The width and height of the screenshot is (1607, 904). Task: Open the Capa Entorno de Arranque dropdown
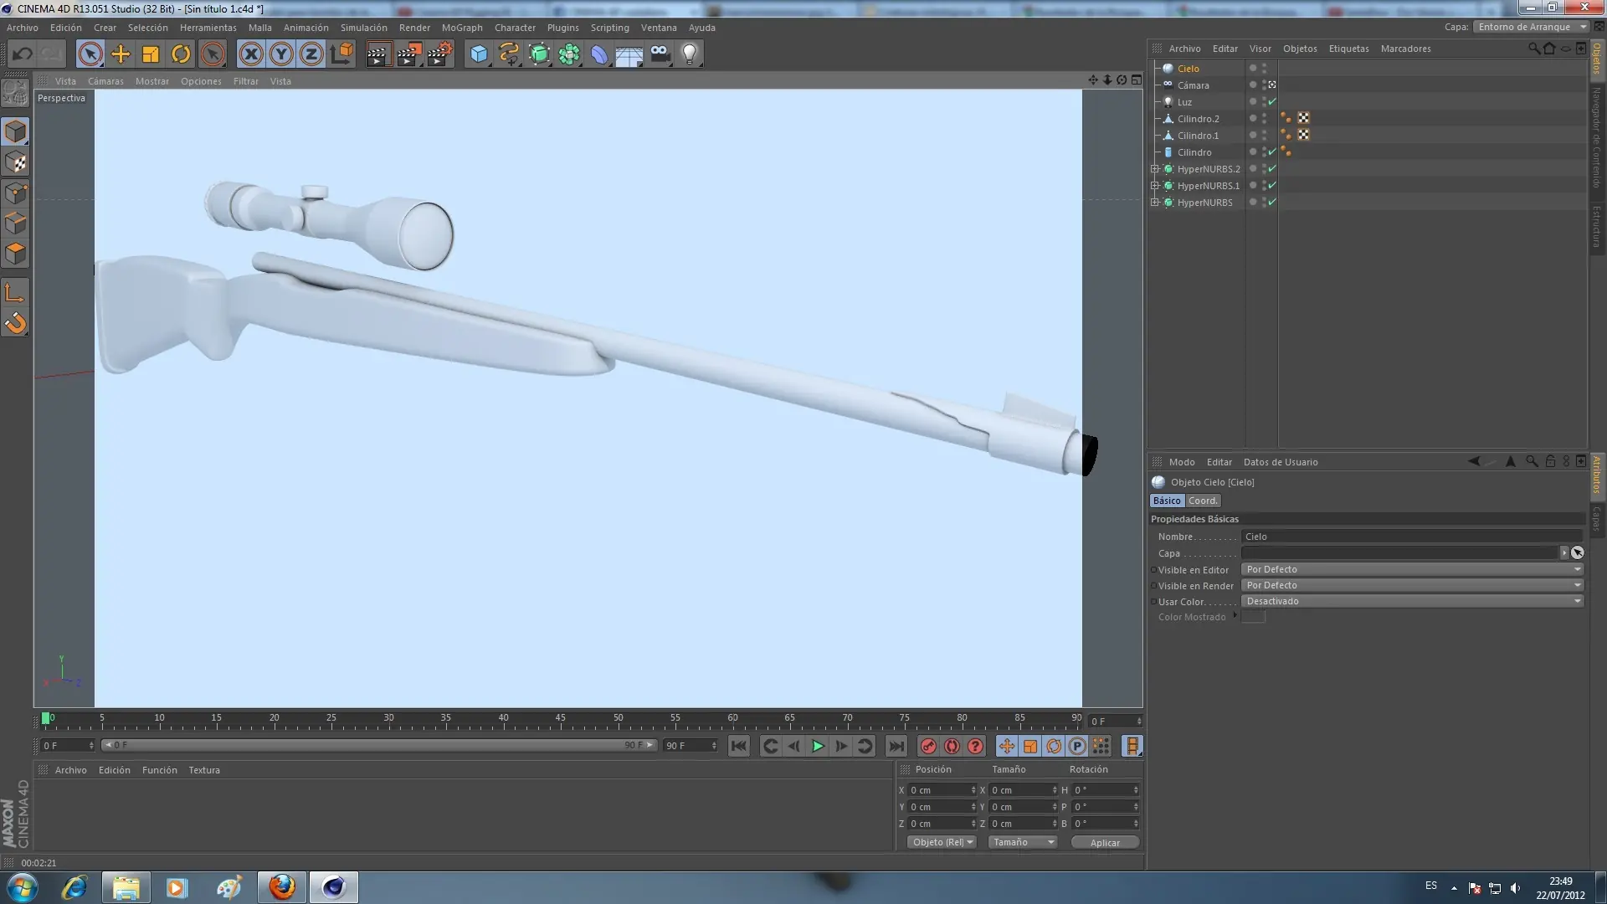click(x=1530, y=27)
